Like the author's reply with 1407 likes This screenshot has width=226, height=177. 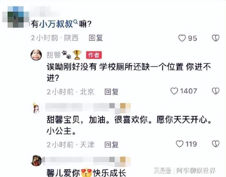pos(174,91)
